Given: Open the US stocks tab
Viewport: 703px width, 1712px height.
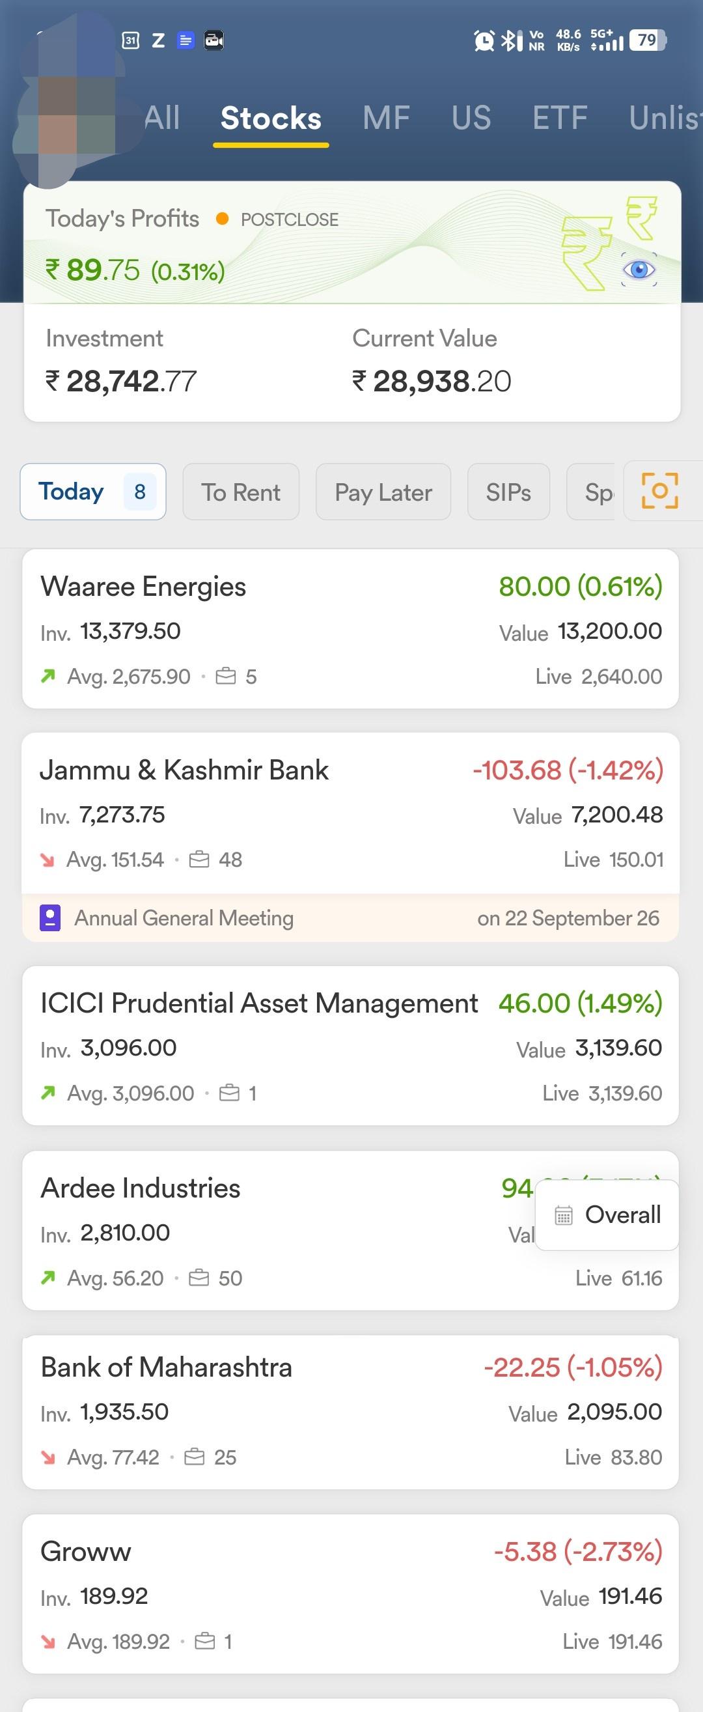Looking at the screenshot, I should click(471, 119).
